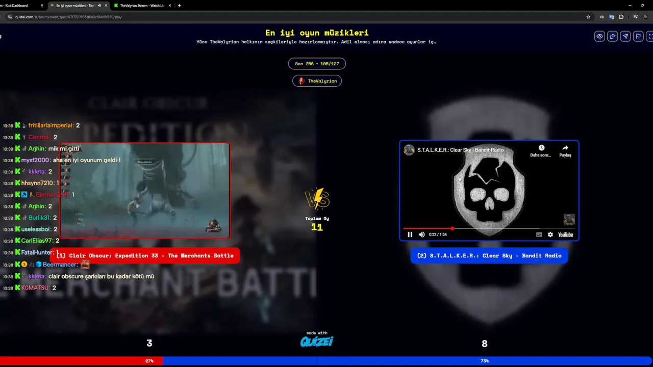Bookmark page with star icon

coord(588,17)
